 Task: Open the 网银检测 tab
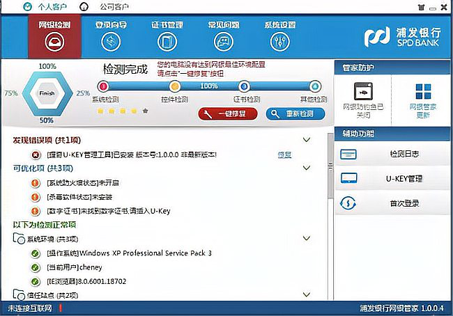pos(54,36)
